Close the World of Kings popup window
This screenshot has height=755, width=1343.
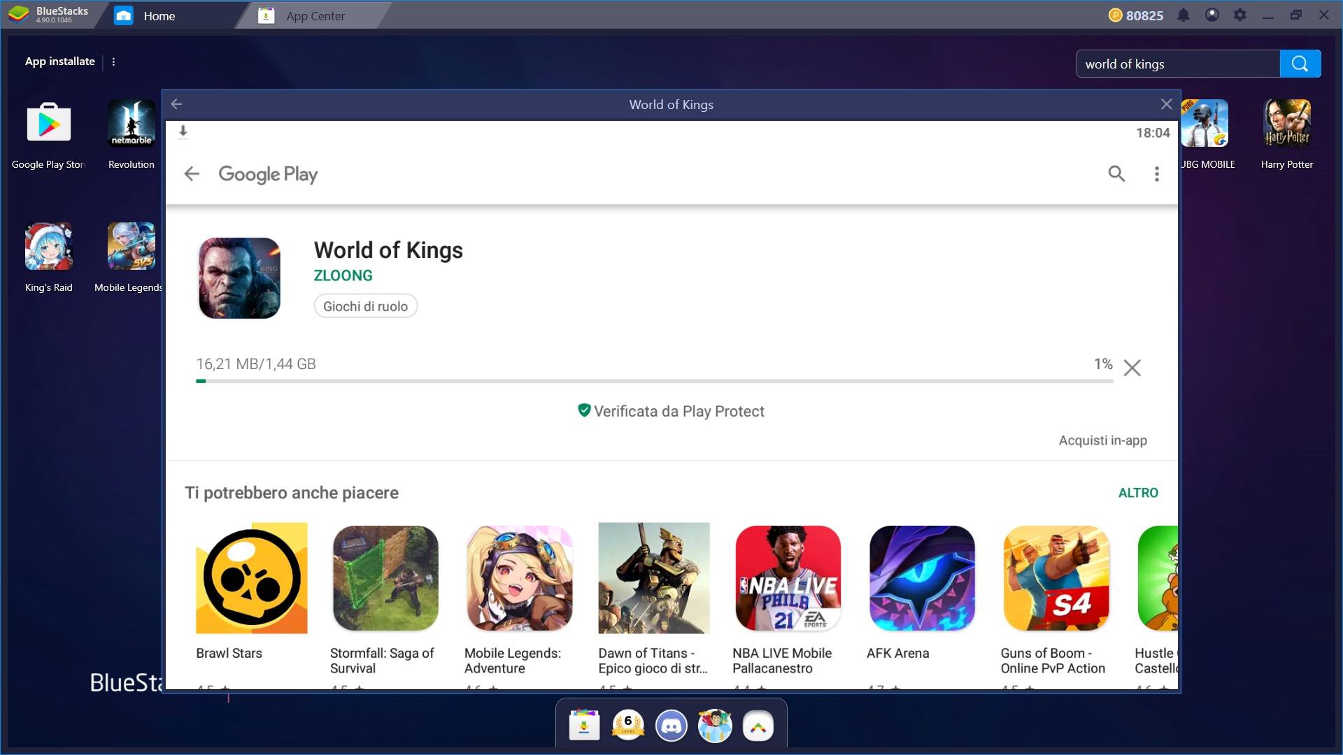pyautogui.click(x=1166, y=104)
